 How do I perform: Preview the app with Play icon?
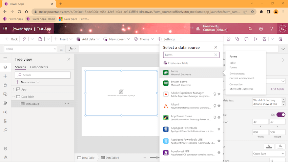pos(255,39)
